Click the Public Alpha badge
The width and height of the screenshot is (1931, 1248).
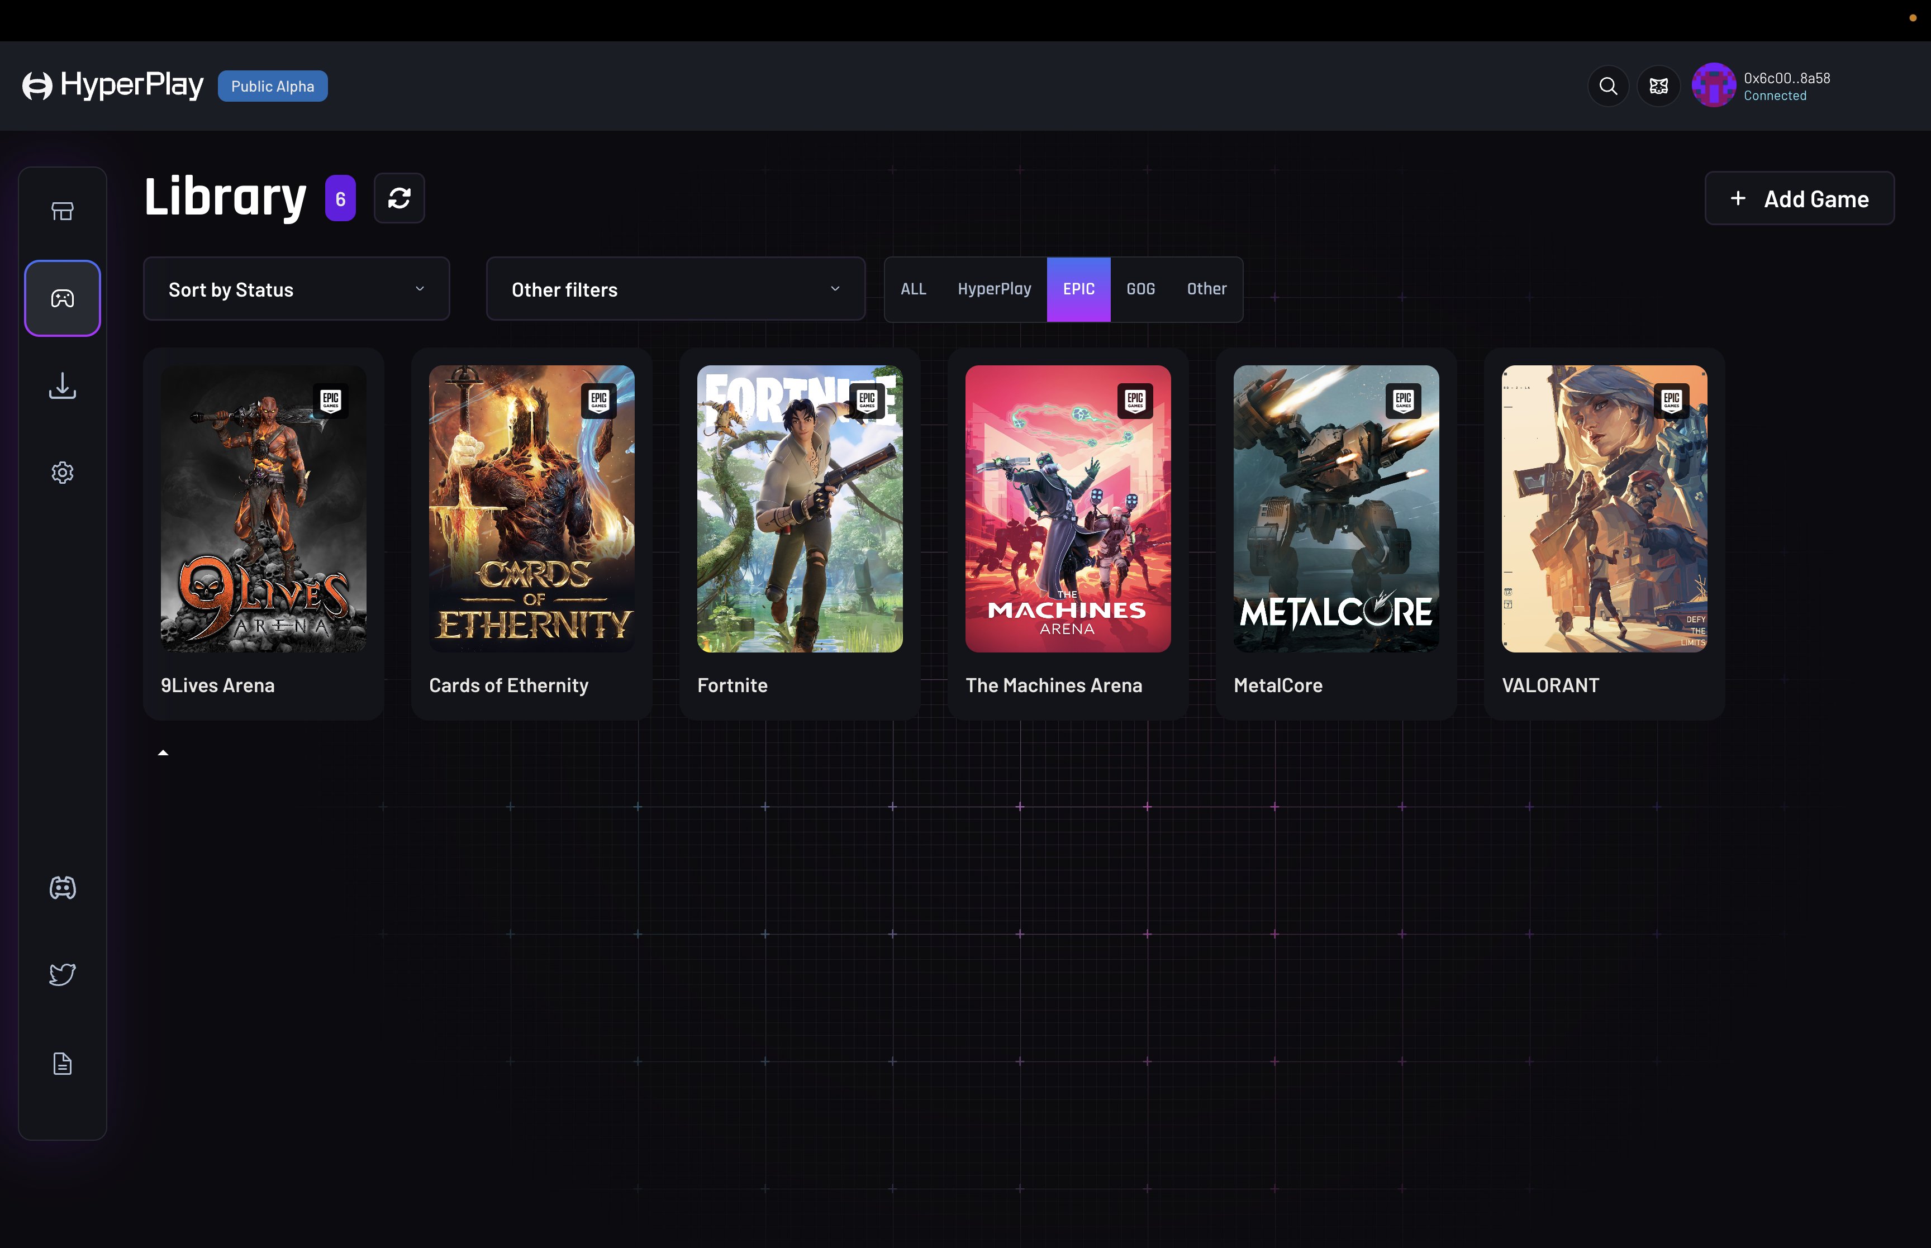pyautogui.click(x=273, y=86)
